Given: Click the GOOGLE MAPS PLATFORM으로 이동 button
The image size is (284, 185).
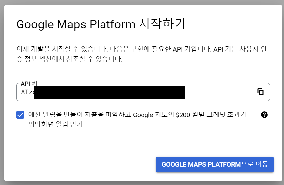Looking at the screenshot, I should [x=215, y=164].
